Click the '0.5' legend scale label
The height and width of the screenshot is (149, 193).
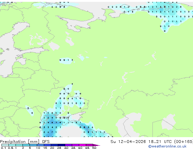coord(10,148)
